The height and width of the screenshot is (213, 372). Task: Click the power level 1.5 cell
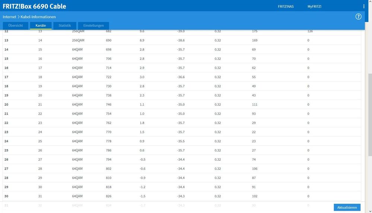(x=142, y=132)
